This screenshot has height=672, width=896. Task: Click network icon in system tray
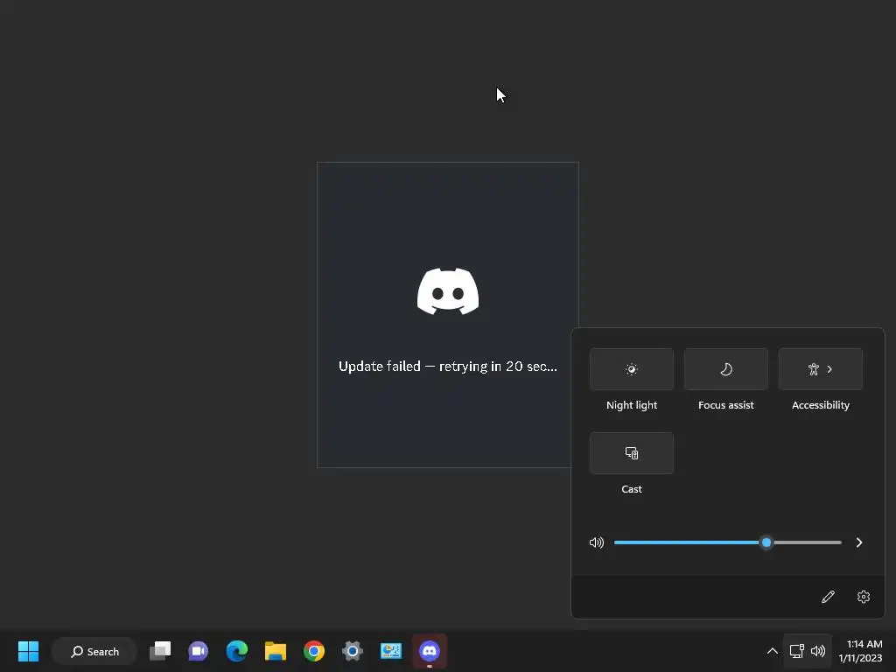796,651
